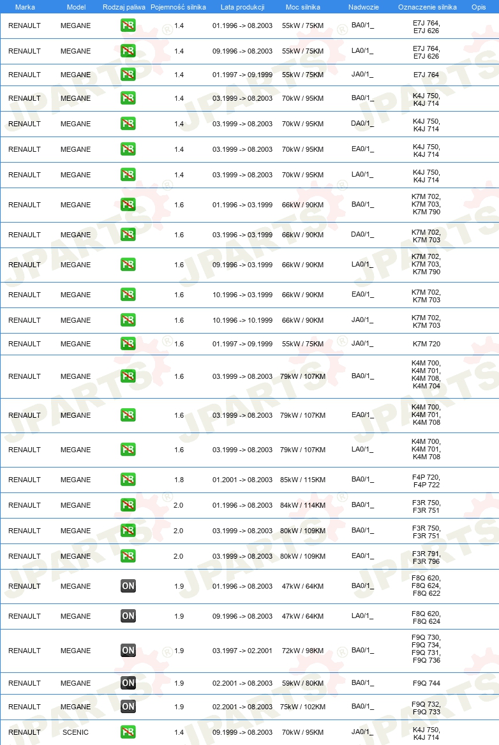This screenshot has width=499, height=745.
Task: Select the 10.1996 -> 10.1999 production dates
Action: point(242,320)
